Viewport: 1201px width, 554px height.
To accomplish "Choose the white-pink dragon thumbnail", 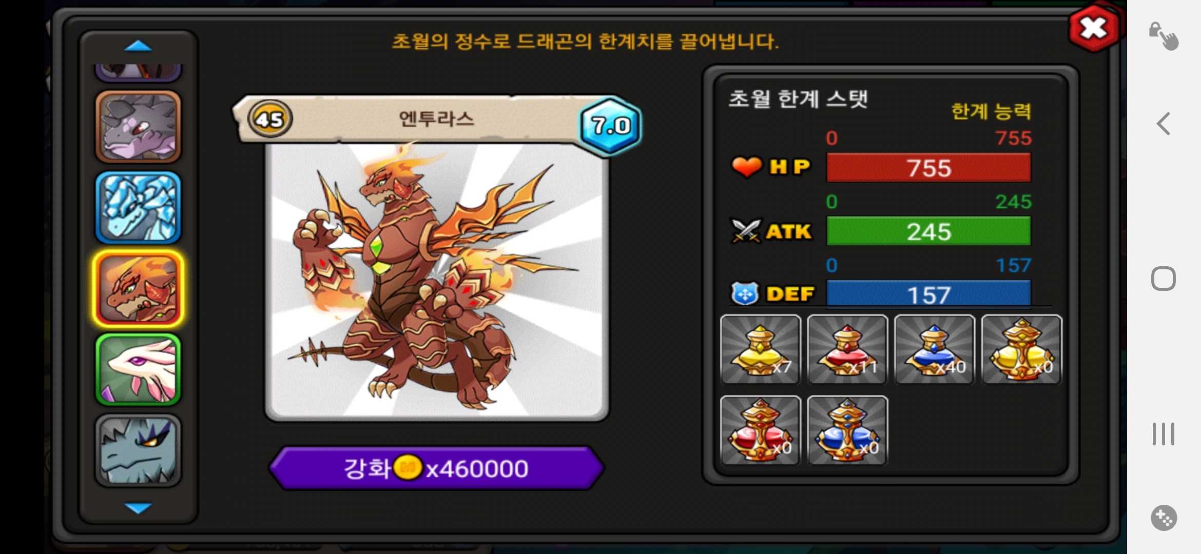I will [138, 369].
